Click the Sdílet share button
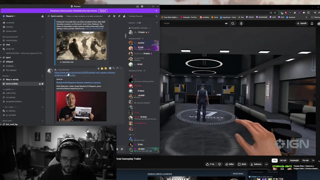This screenshot has width=320, height=180. coord(229,164)
